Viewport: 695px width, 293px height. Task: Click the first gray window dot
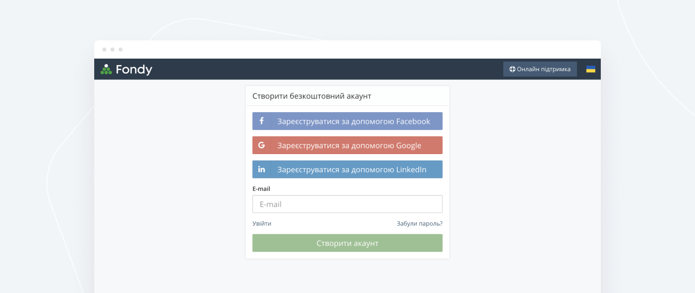(104, 50)
